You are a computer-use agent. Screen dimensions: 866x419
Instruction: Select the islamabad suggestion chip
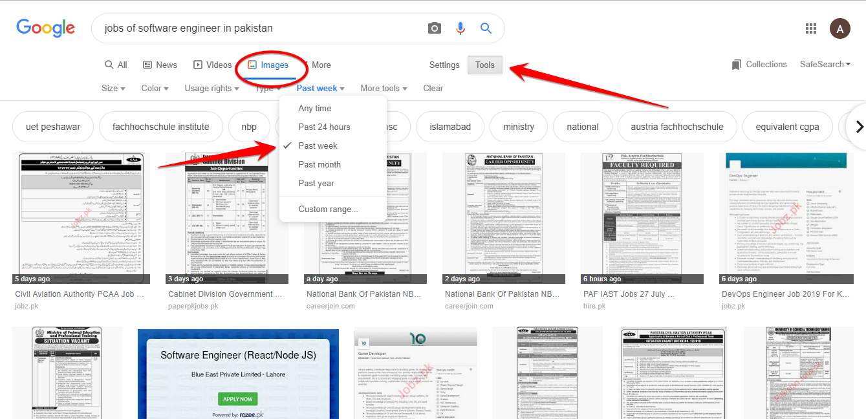(450, 127)
